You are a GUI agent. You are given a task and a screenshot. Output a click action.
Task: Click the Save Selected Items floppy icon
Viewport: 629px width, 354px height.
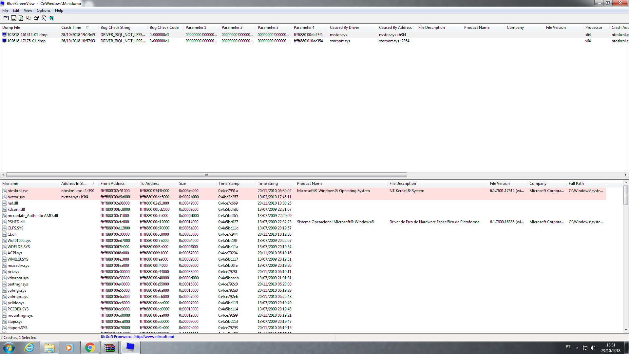point(14,18)
